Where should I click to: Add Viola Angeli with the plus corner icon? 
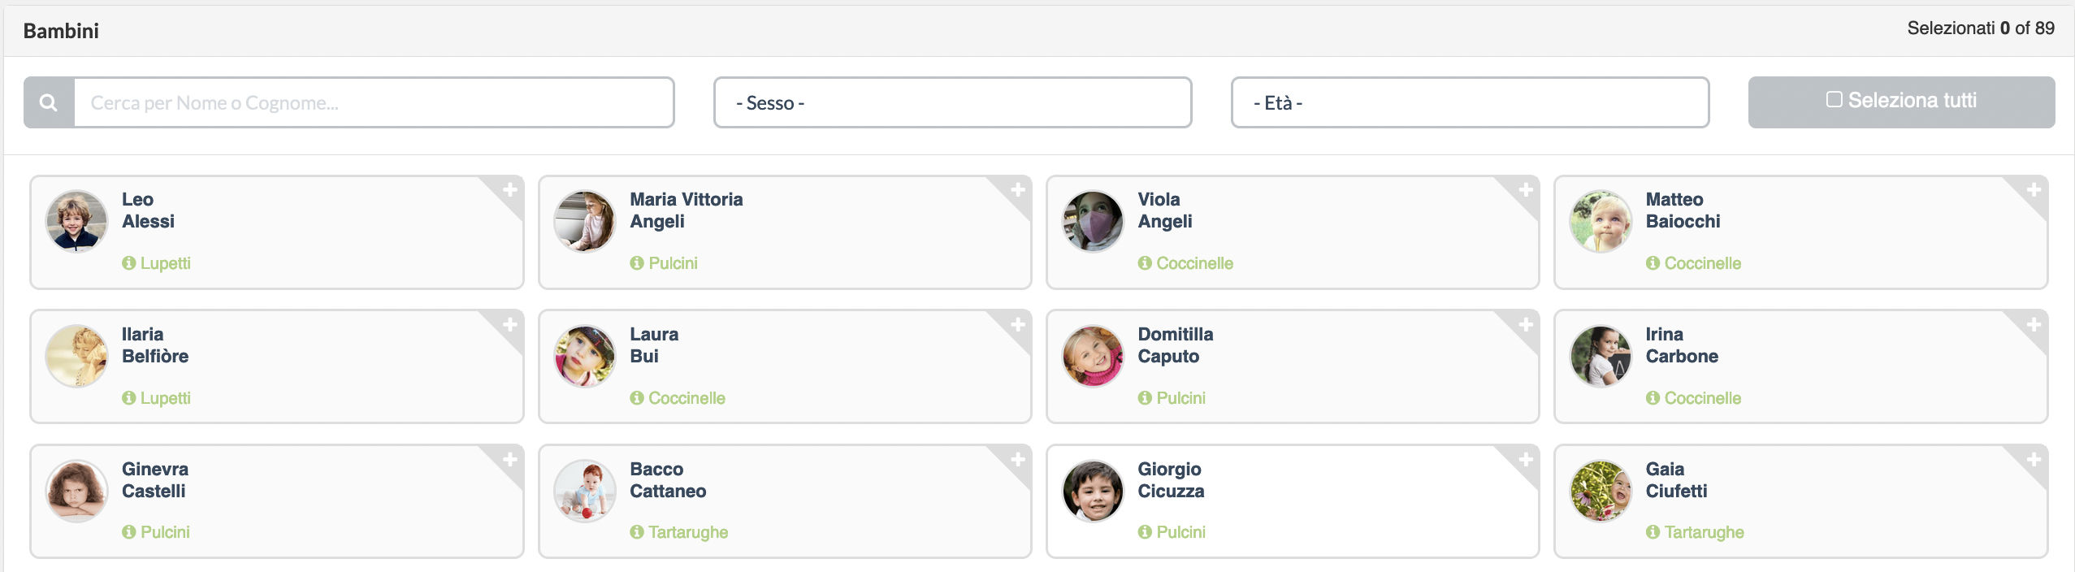[x=1525, y=190]
